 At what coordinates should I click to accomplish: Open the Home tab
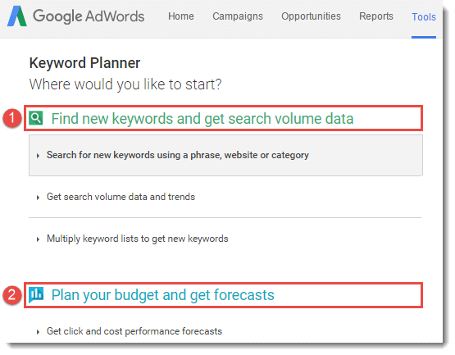(181, 16)
